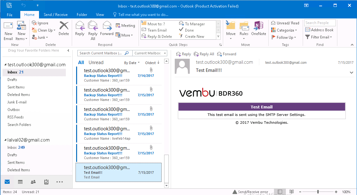The image size is (357, 195).
Task: Zoom in with the plus button
Action: click(x=336, y=192)
